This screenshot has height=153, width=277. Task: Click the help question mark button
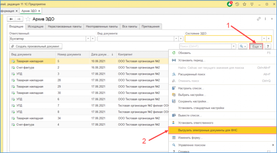click(268, 46)
